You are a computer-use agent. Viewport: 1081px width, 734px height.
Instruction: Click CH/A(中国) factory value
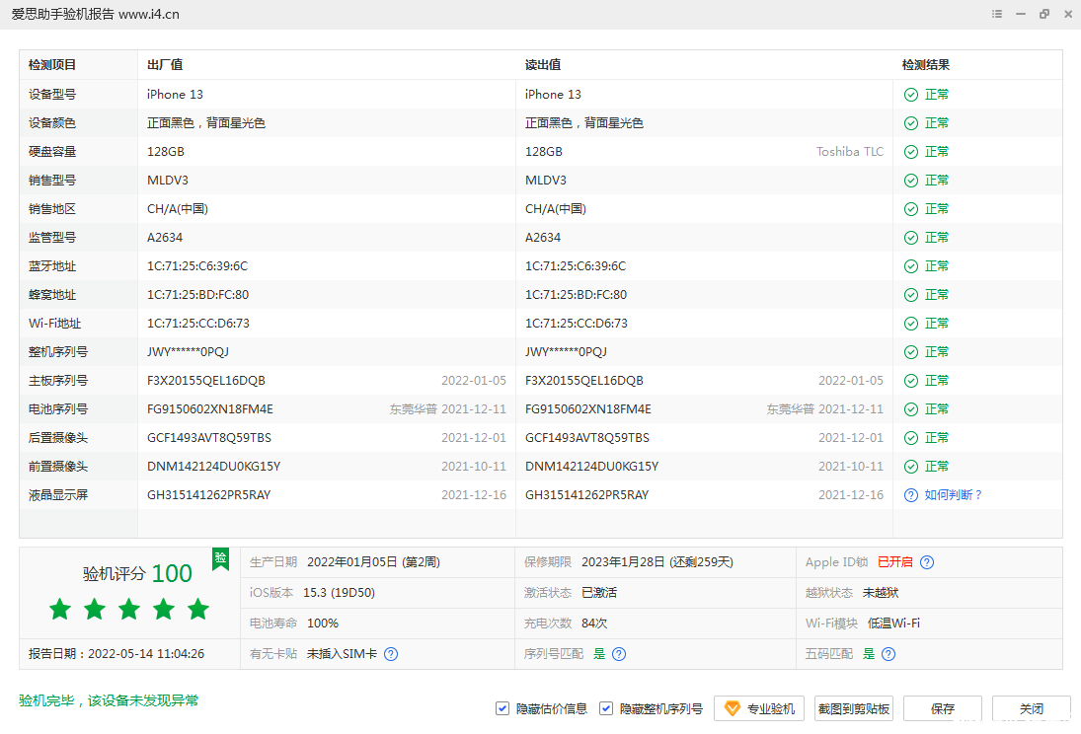pos(177,209)
